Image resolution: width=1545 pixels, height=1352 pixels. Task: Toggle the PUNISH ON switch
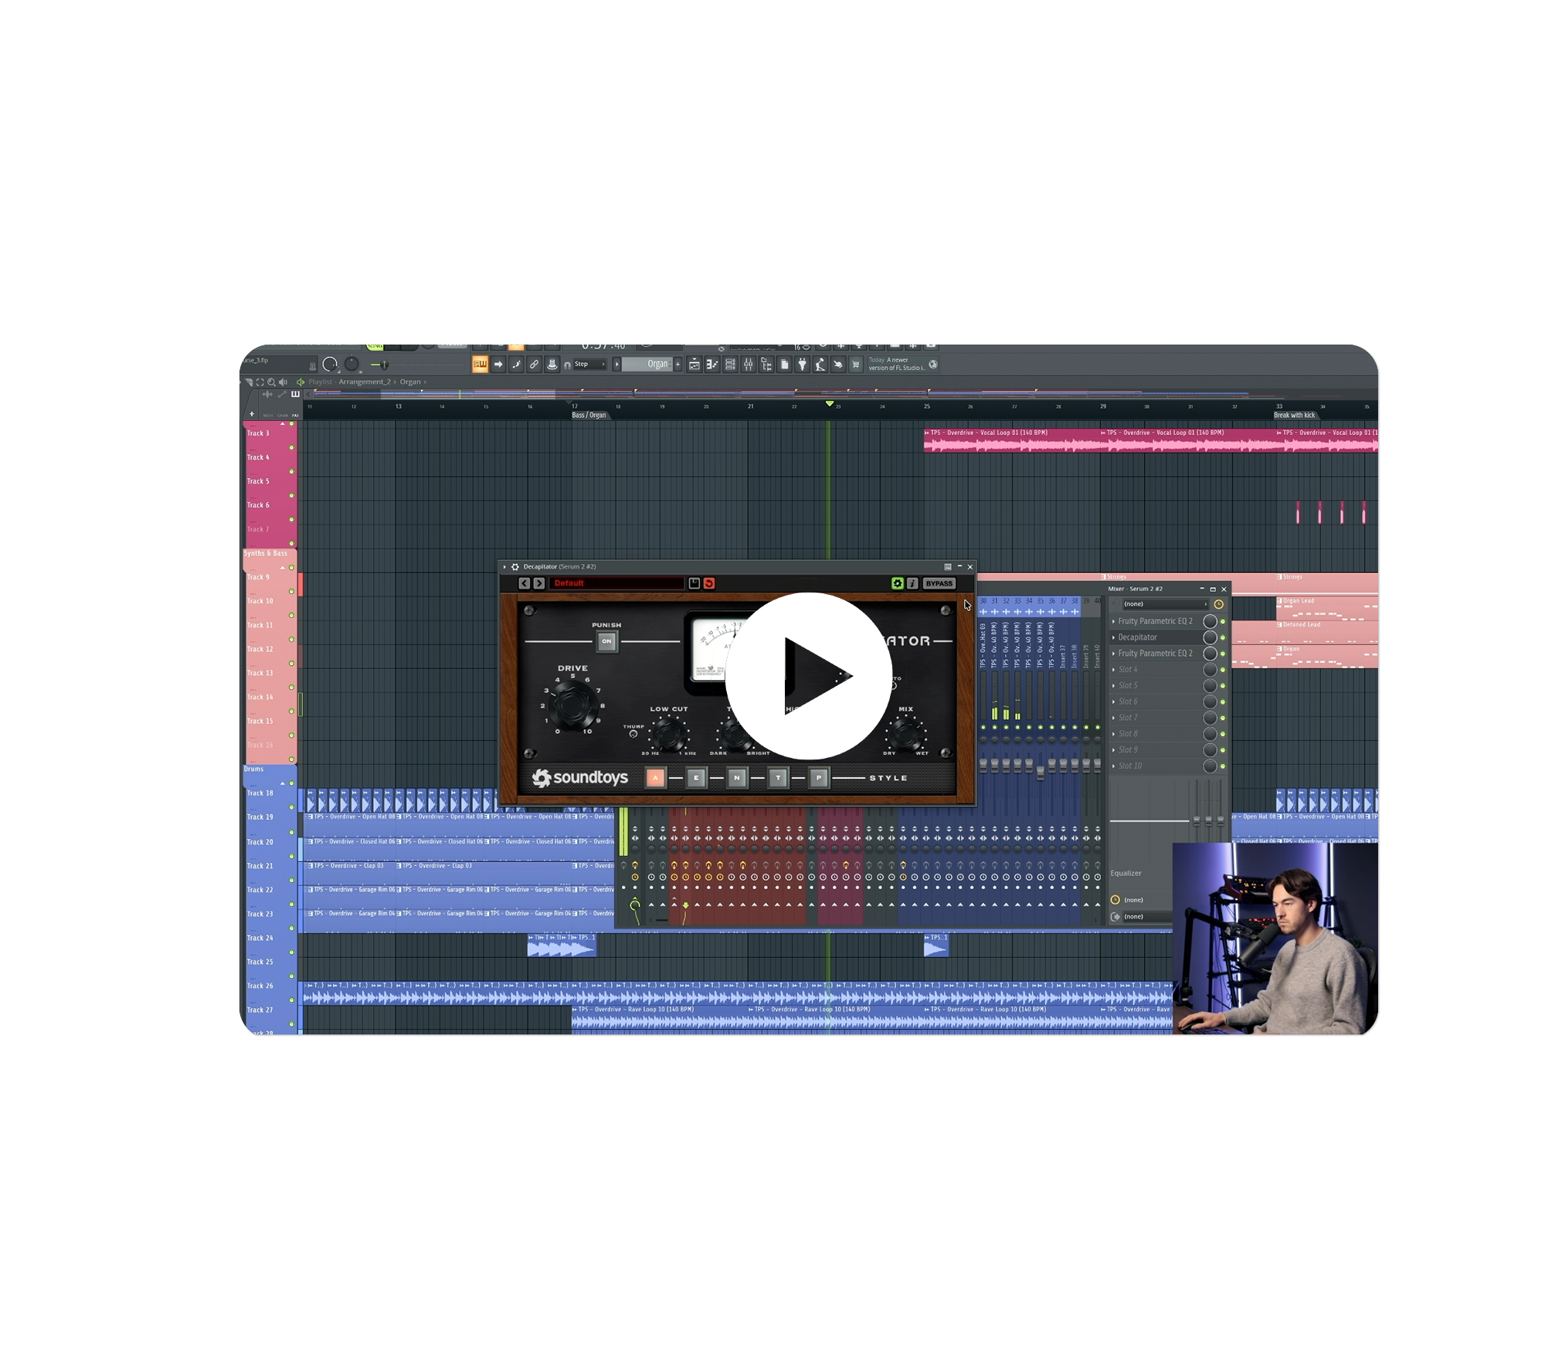pyautogui.click(x=606, y=641)
